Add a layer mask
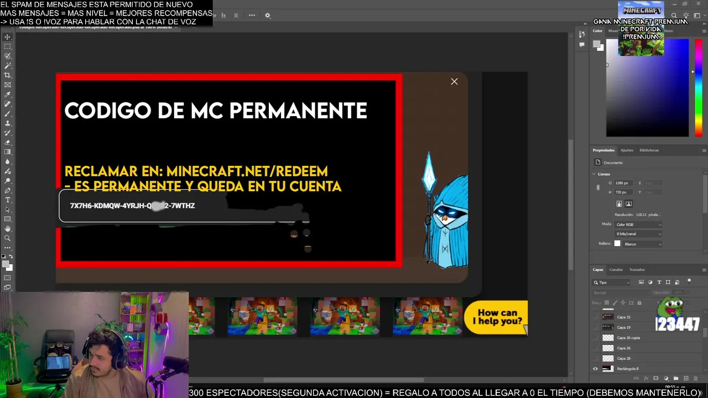 click(655, 378)
